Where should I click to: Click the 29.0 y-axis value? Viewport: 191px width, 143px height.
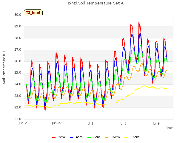pos(18,27)
